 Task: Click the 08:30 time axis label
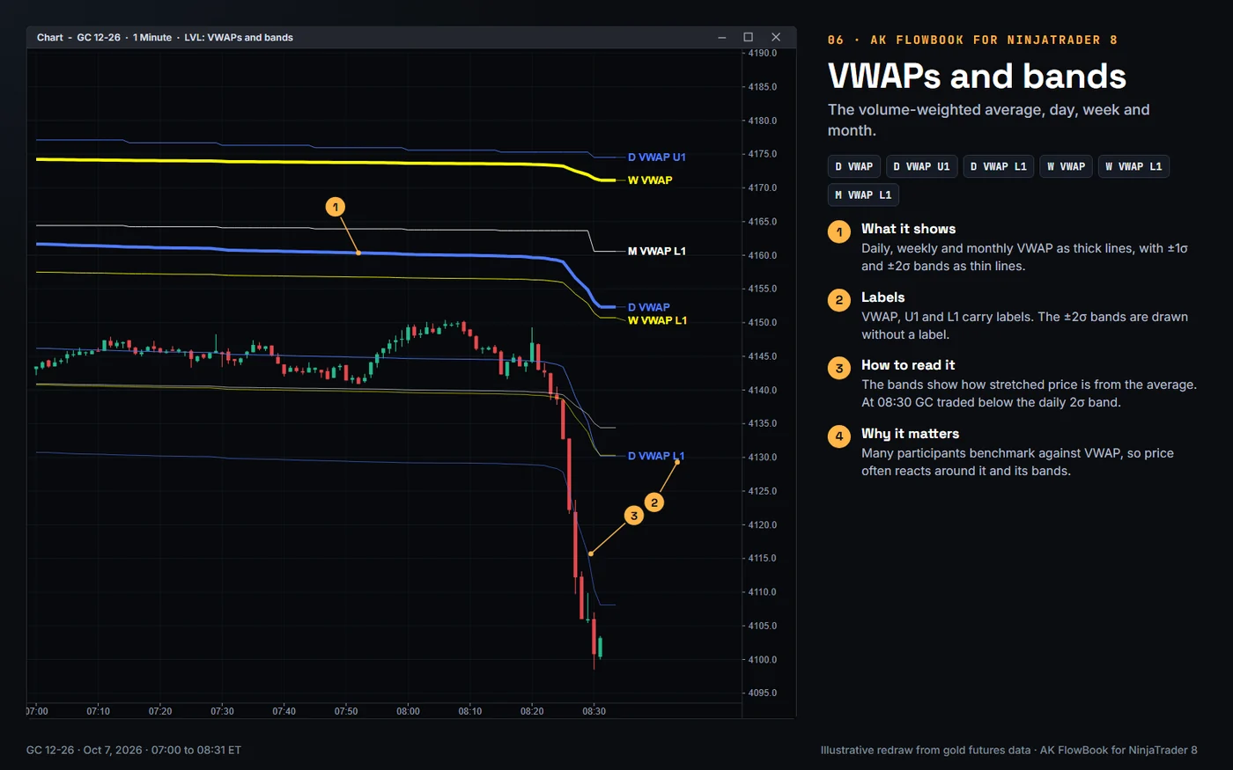click(x=594, y=711)
